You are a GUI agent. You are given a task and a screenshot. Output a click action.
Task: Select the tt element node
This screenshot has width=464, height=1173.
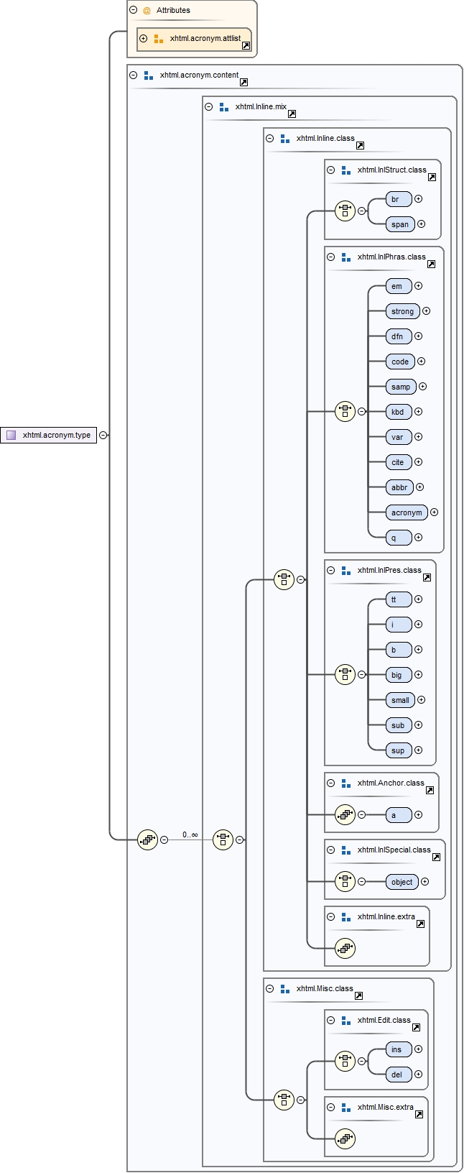[399, 599]
